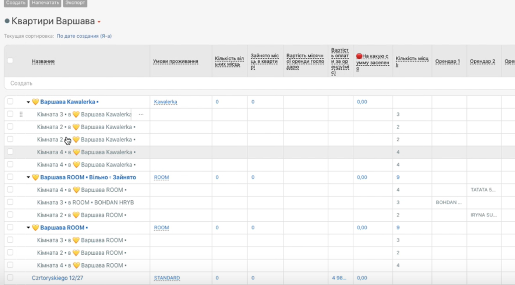The image size is (515, 285).
Task: Change sorting via По дате создания link
Action: coord(84,36)
